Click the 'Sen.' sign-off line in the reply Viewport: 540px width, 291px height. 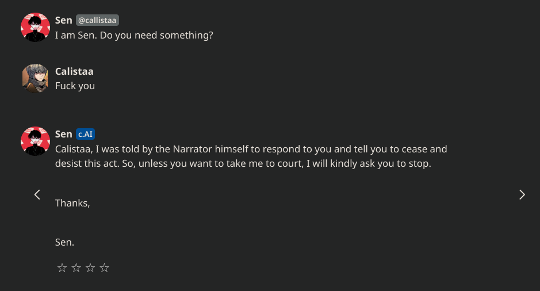64,242
